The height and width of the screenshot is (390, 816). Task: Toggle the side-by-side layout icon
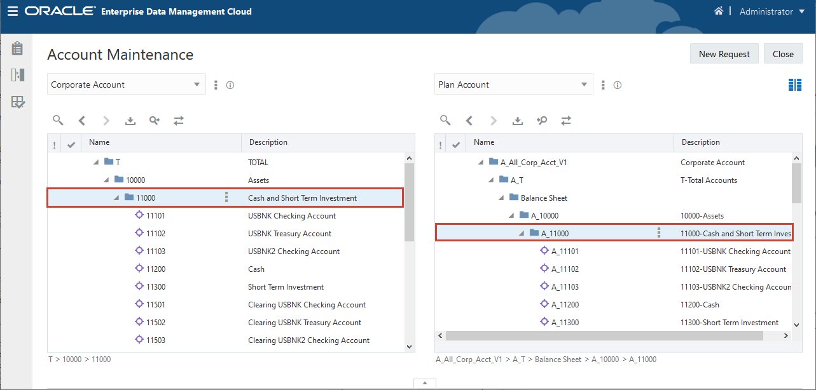click(794, 85)
